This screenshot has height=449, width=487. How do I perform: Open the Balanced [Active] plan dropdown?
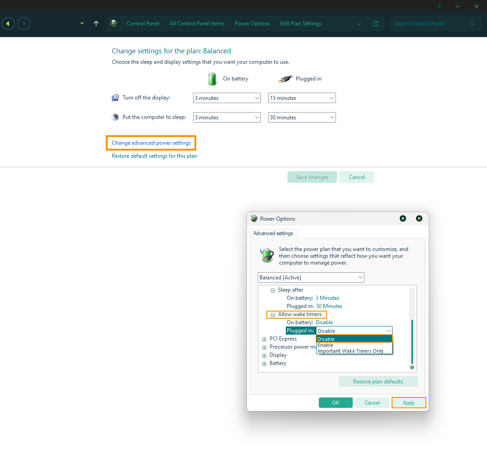(311, 278)
